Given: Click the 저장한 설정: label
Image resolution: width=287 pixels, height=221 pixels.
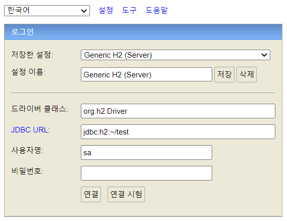Looking at the screenshot, I should [x=32, y=55].
